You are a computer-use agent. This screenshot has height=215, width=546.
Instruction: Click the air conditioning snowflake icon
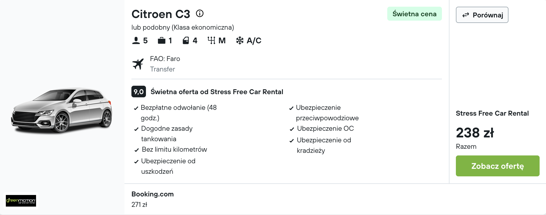point(240,40)
